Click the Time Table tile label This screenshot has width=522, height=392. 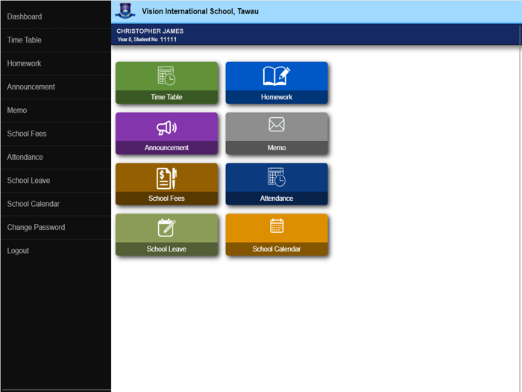166,97
